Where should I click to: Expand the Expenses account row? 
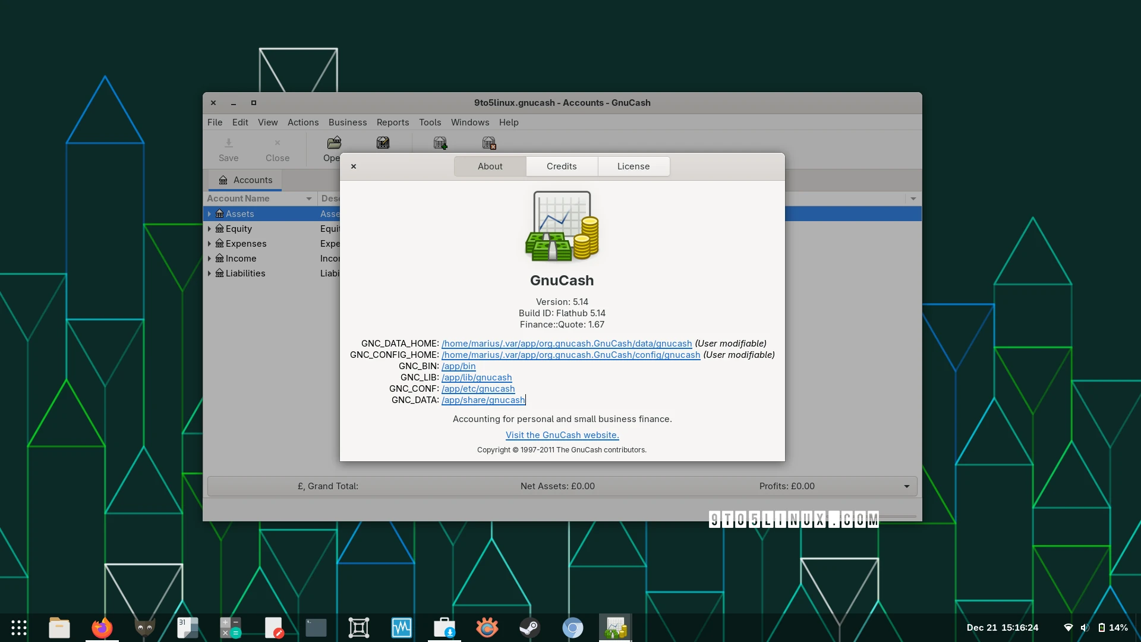coord(209,244)
